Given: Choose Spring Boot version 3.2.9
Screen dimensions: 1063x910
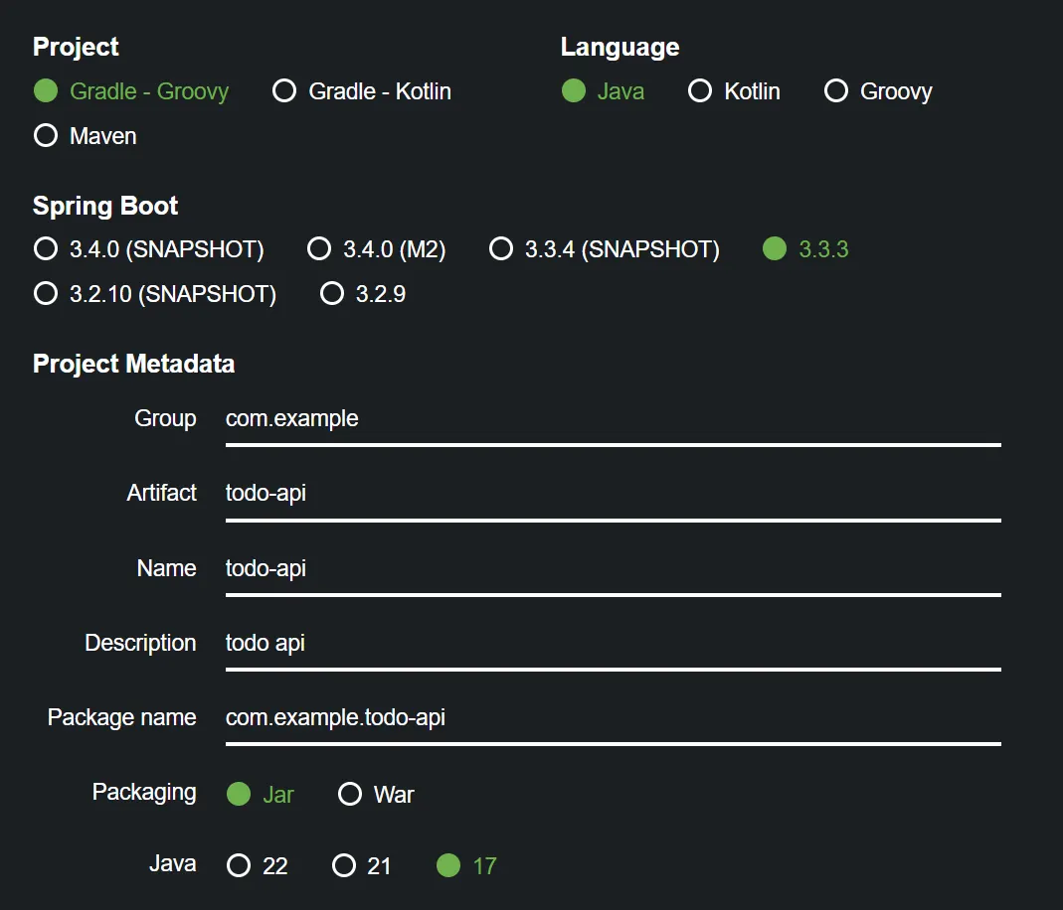Looking at the screenshot, I should pyautogui.click(x=332, y=294).
